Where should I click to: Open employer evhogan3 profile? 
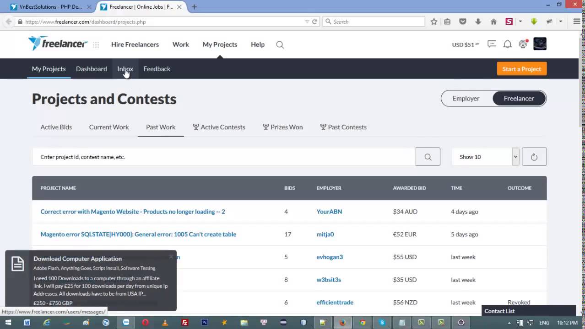click(330, 257)
